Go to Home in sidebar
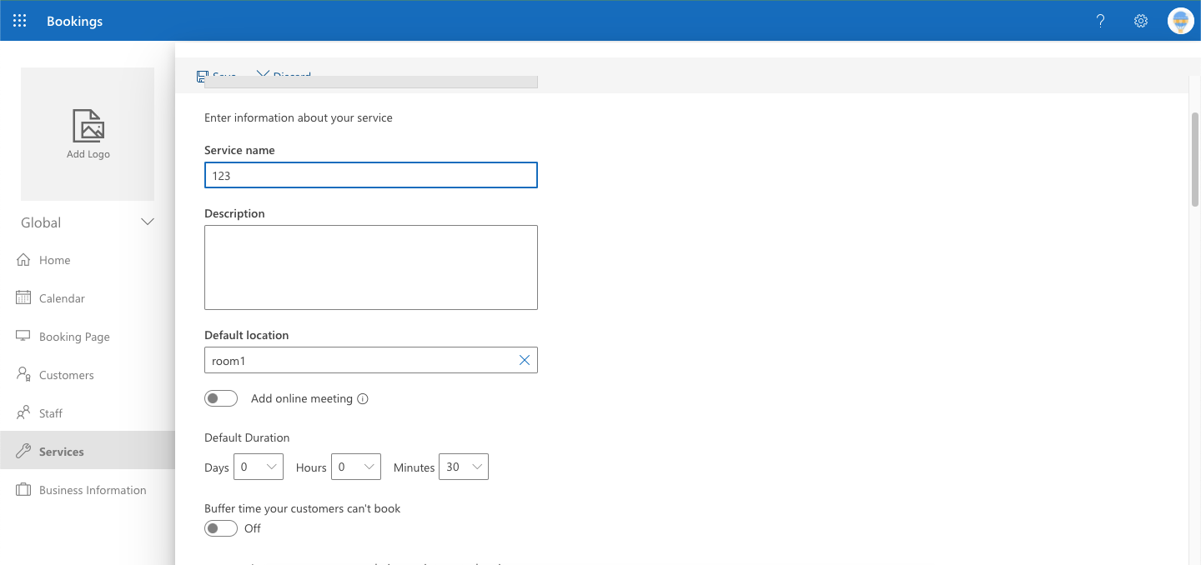 (88, 260)
